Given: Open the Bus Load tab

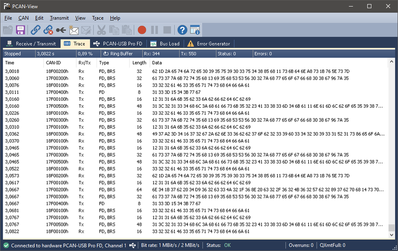Looking at the screenshot, I should click(x=165, y=44).
